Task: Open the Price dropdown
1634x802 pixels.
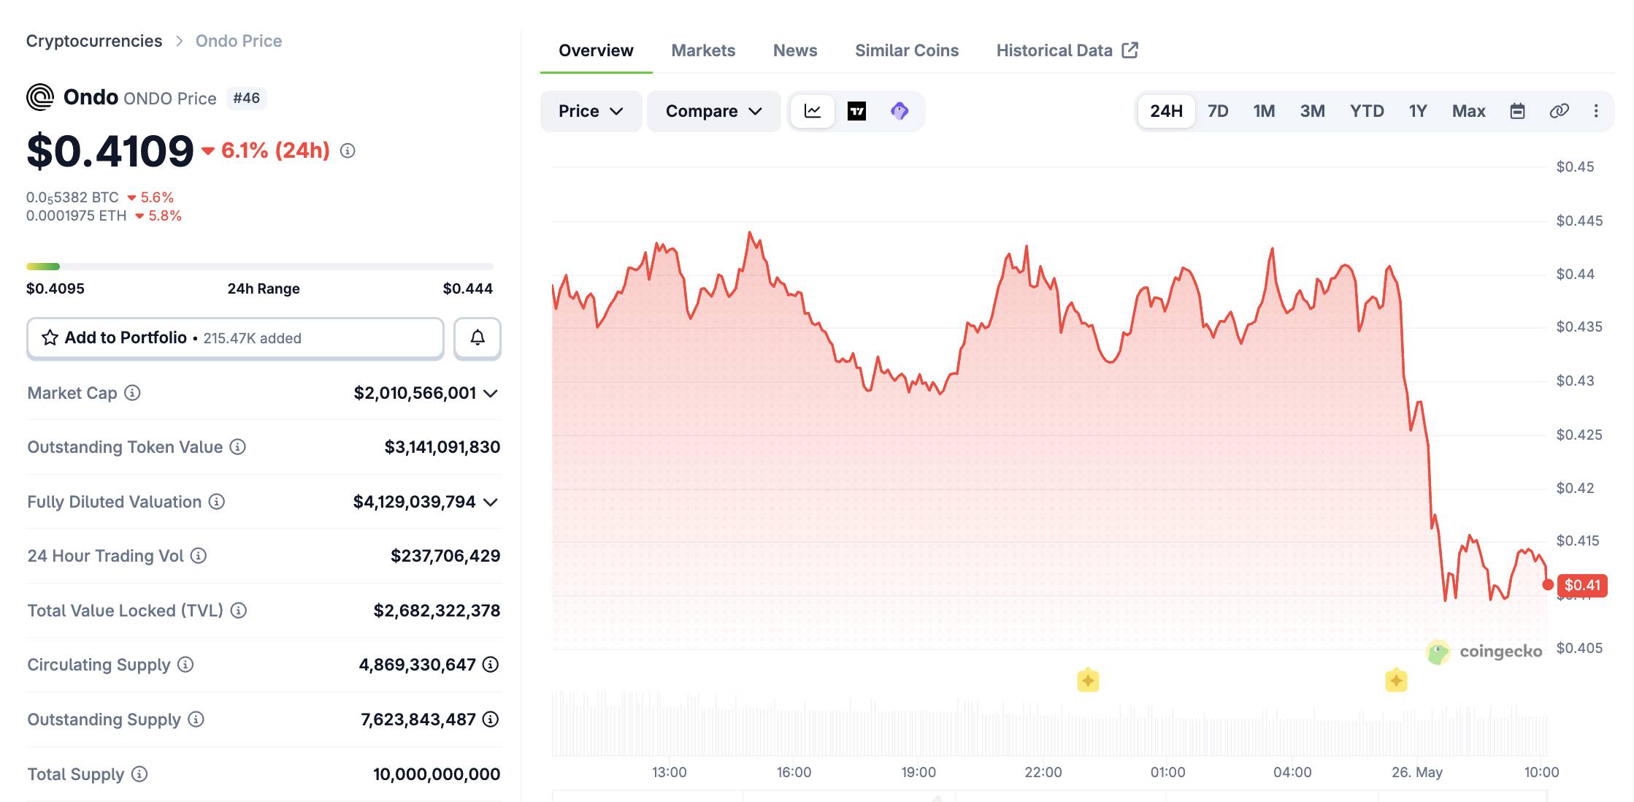Action: pos(591,111)
